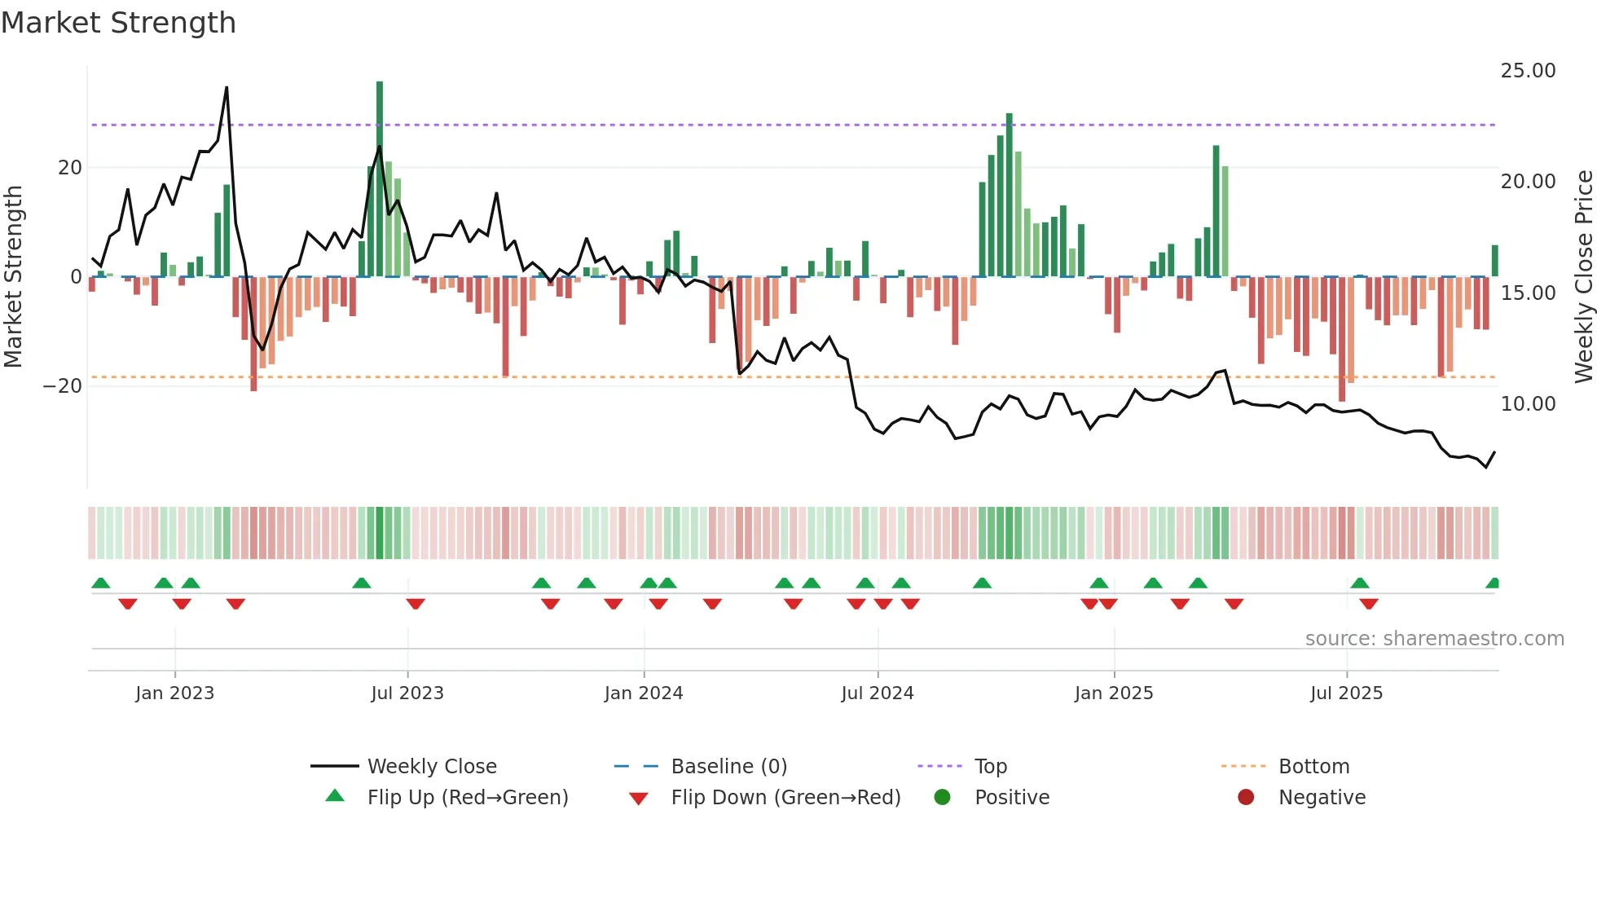Viewport: 1597px width, 898px height.
Task: Click the leftmost red flip-down triangle marker
Action: [128, 603]
